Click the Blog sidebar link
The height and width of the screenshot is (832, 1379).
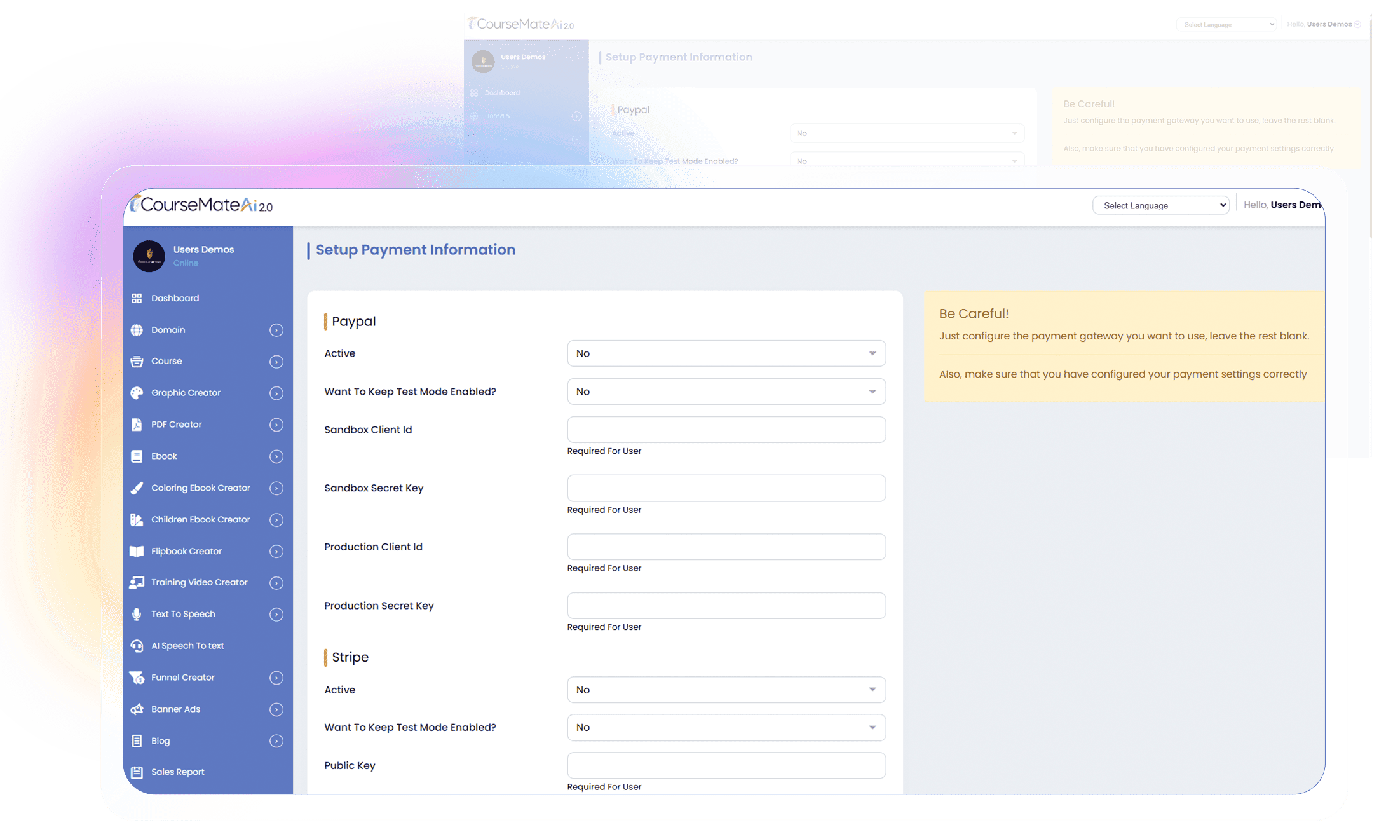(x=160, y=741)
